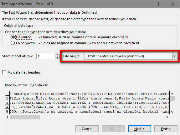
Task: Select the Delimited radio button
Action: pyautogui.click(x=13, y=37)
